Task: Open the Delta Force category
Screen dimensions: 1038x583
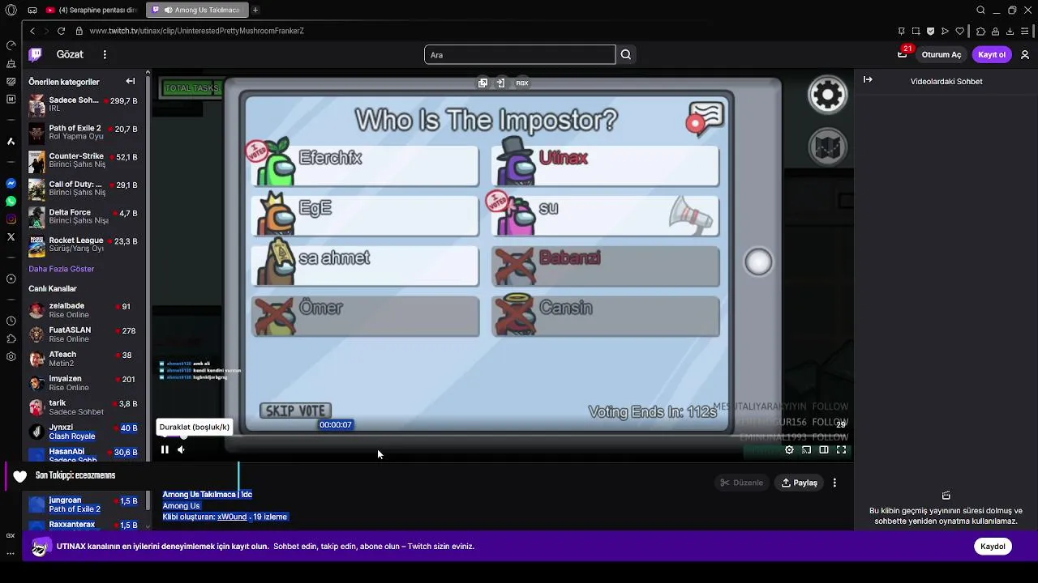Action: click(x=84, y=216)
